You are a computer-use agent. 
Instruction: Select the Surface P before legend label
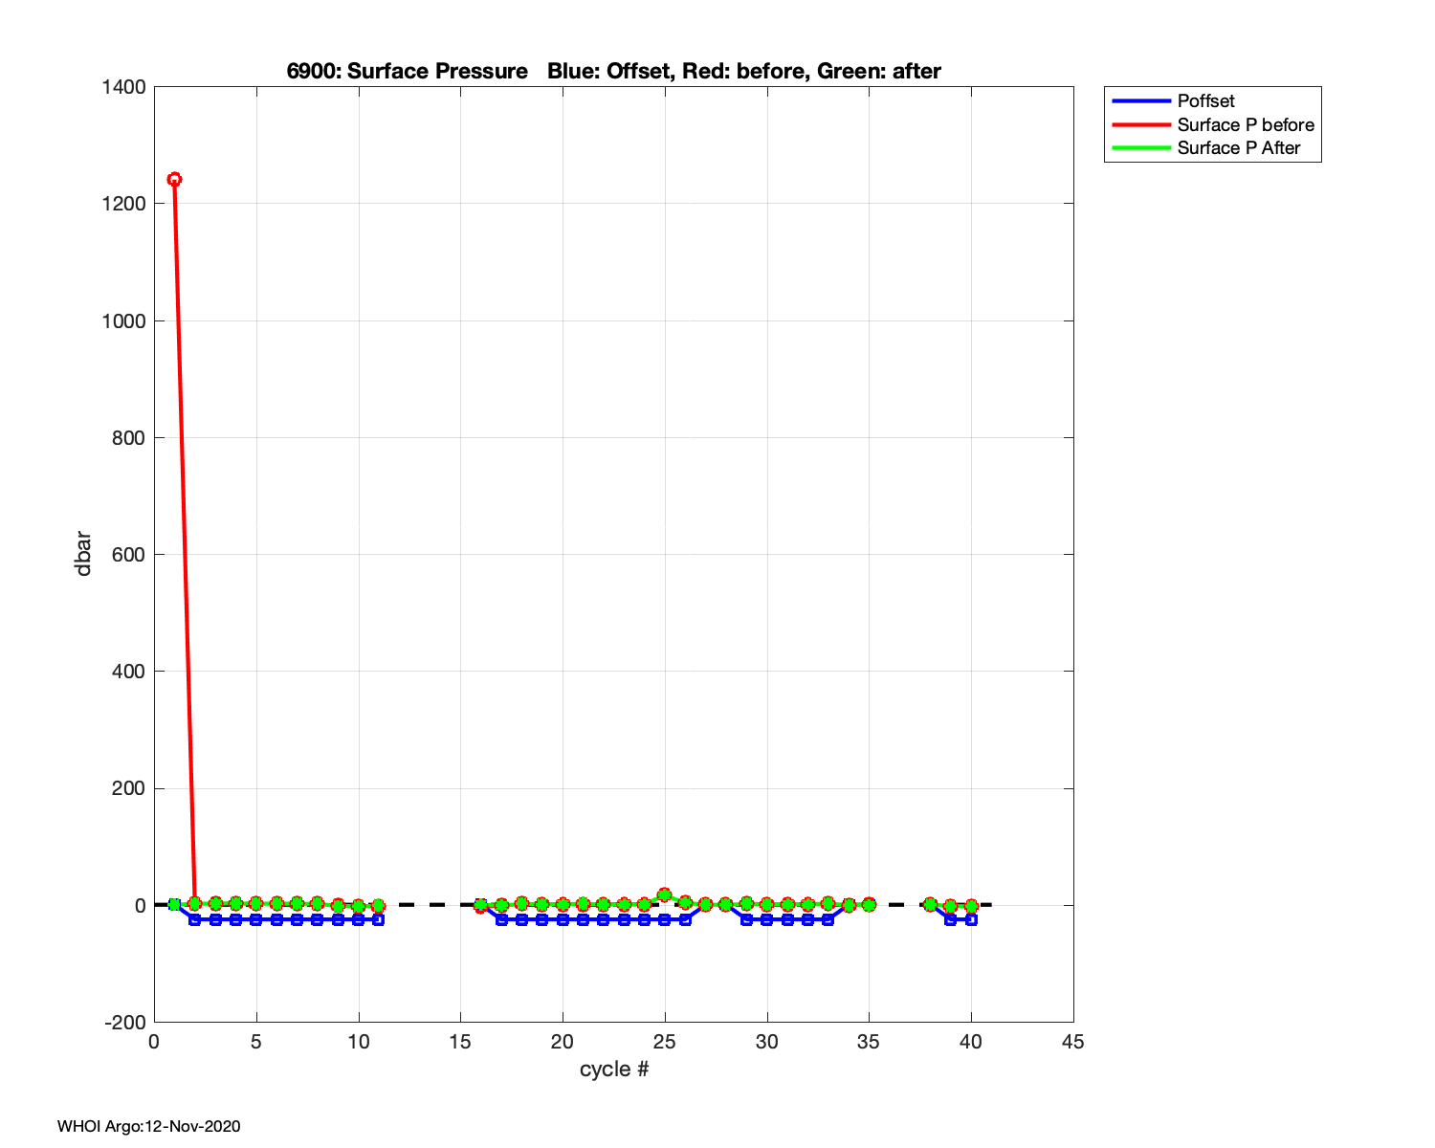point(1246,124)
